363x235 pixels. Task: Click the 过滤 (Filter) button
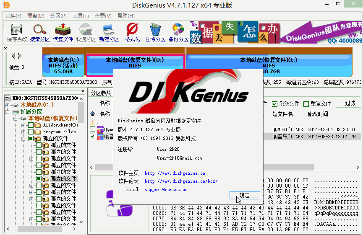(350, 103)
